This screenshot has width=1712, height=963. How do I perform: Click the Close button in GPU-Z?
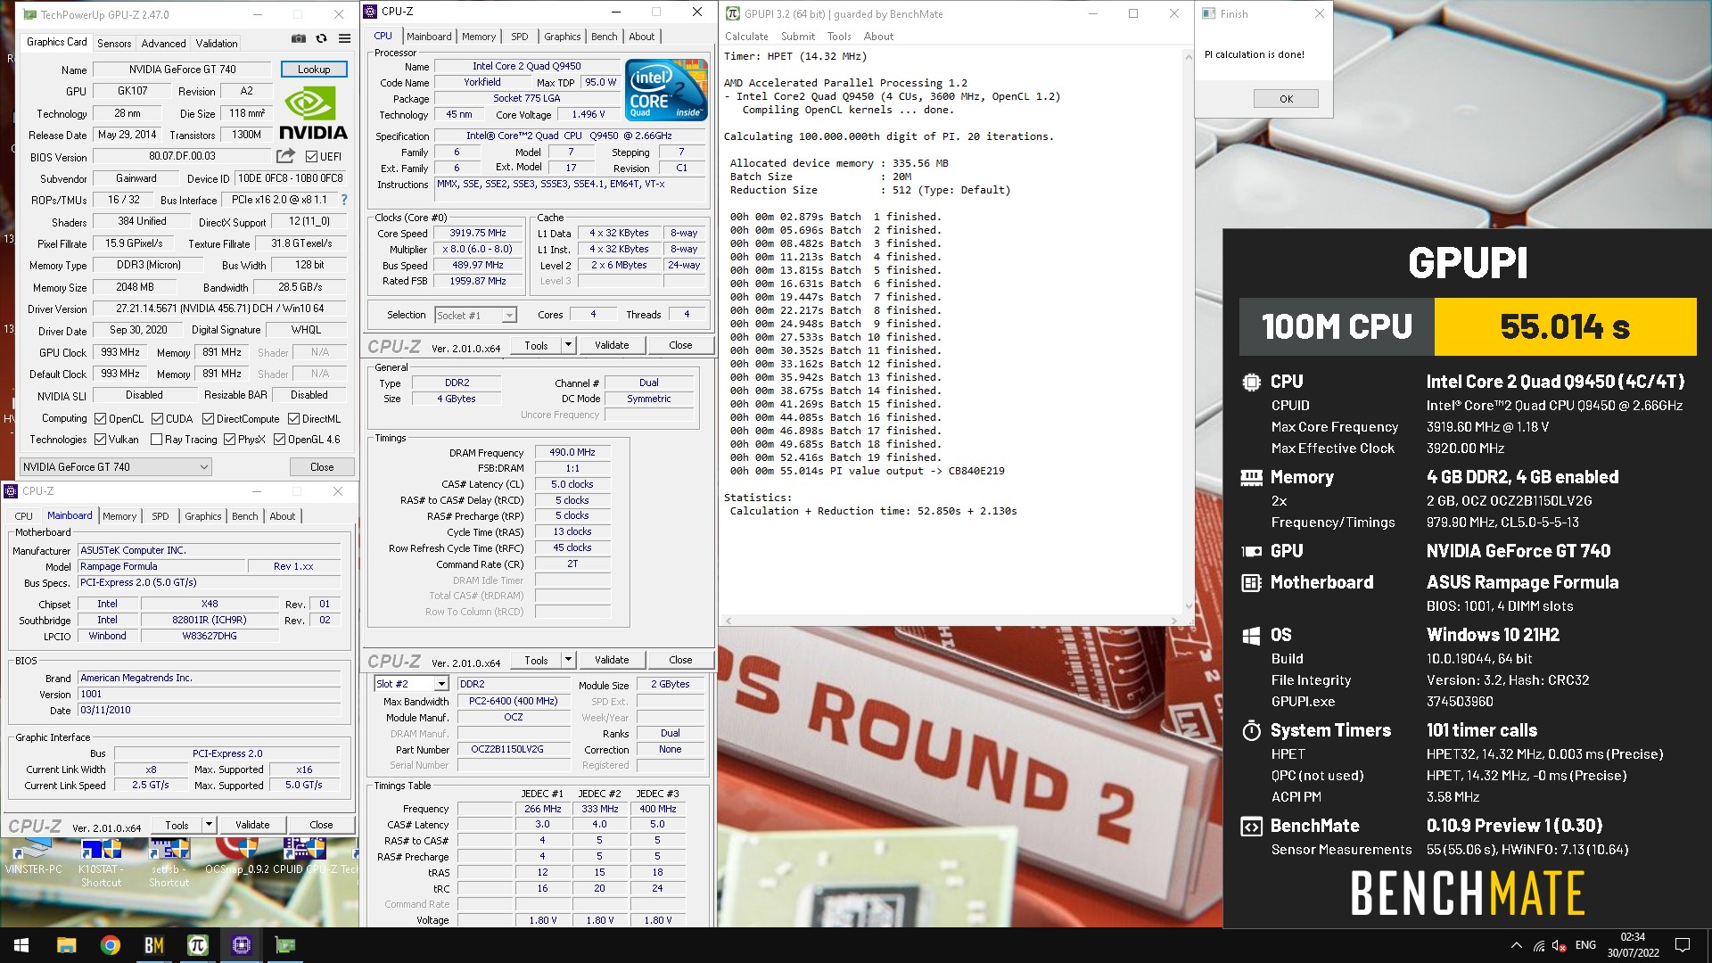coord(322,466)
